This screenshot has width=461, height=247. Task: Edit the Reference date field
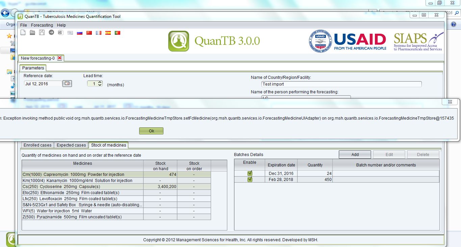(x=43, y=84)
